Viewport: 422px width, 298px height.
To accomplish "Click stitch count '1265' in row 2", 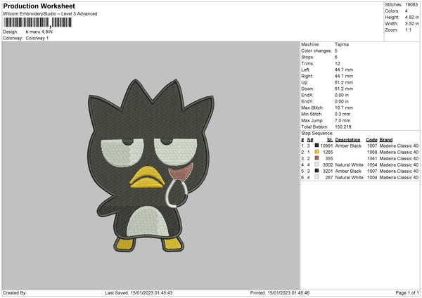I will click(x=328, y=153).
